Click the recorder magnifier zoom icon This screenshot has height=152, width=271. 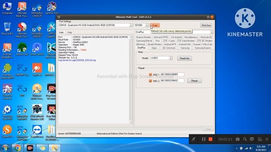245,139
